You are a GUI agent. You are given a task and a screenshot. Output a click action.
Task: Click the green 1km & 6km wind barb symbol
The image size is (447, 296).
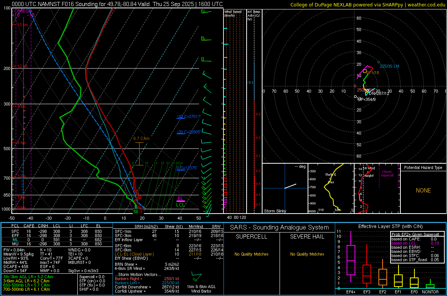click(197, 277)
